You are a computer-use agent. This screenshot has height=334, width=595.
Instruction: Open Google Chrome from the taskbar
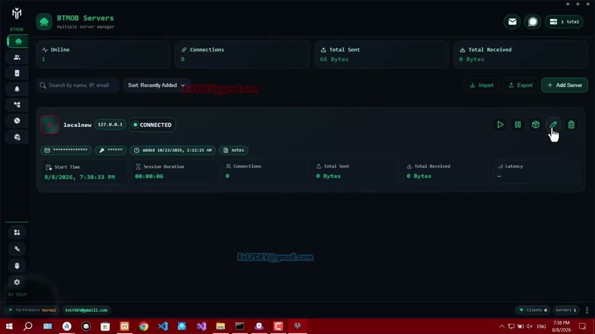click(x=144, y=327)
